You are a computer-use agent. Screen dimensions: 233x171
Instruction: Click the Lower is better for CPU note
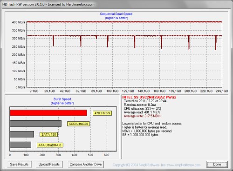coord(152,124)
